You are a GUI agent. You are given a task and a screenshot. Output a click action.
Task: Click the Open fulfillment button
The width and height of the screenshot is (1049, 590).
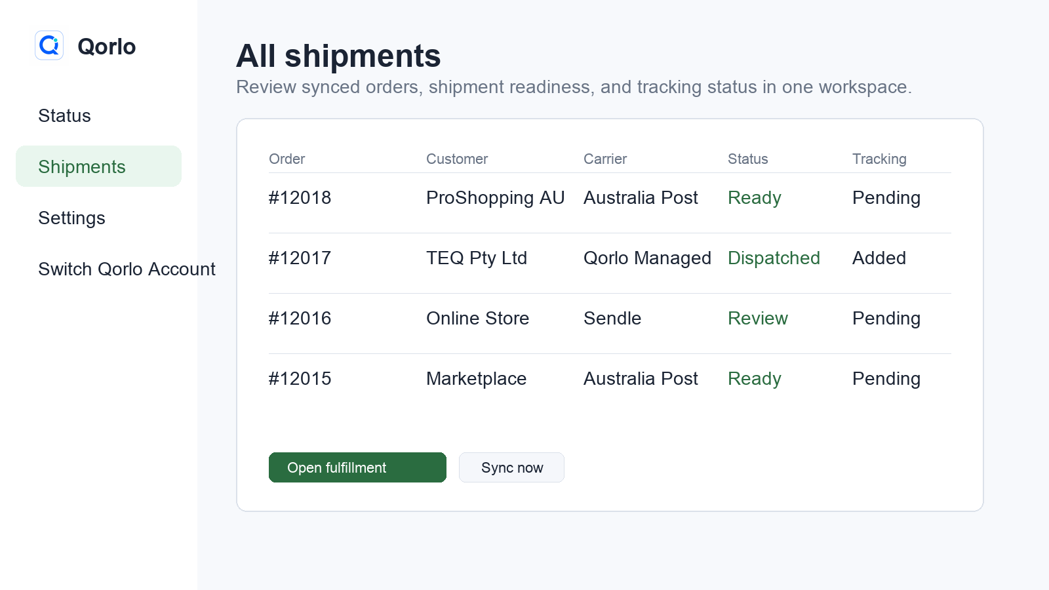357,467
